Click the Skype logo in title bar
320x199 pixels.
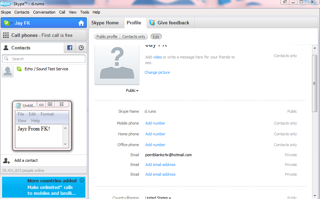point(6,3)
